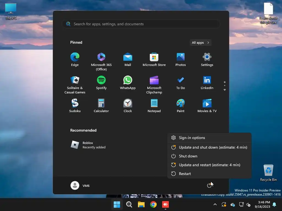This screenshot has width=282, height=211.
Task: Open network status tray icon
Action: 241,204
